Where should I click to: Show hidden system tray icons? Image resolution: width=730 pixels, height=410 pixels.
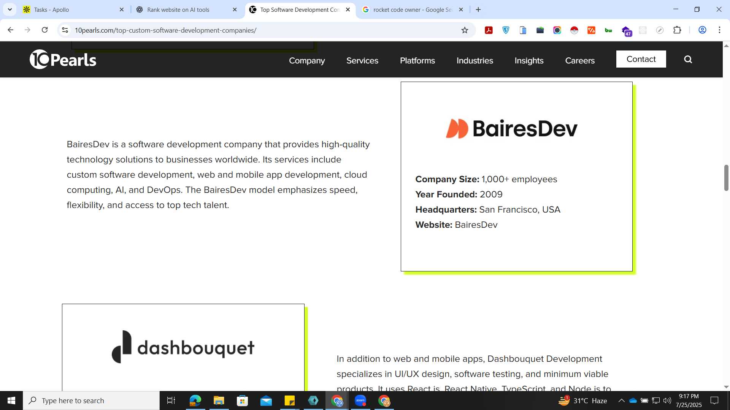point(621,401)
